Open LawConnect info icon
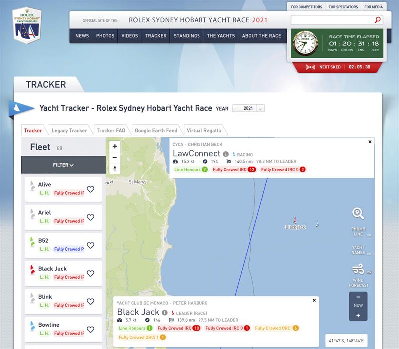Image resolution: width=399 pixels, height=349 pixels. 226,154
